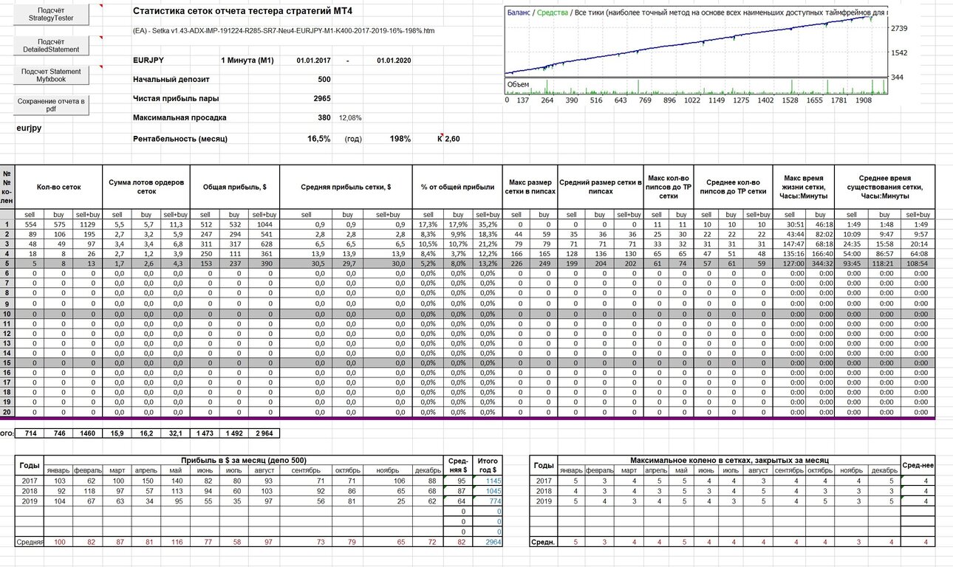Screen dimensions: 953x567
Task: Click the Баланс legend label in chart
Action: click(518, 13)
